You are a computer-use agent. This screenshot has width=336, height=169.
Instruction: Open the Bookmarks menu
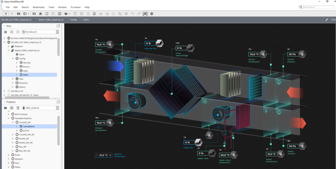tap(38, 7)
